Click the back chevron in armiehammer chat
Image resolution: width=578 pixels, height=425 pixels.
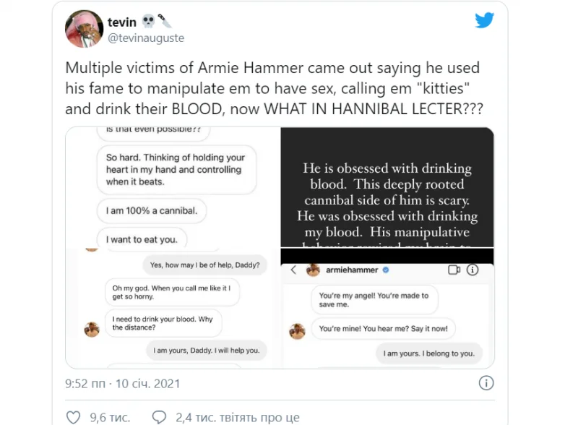coord(293,270)
